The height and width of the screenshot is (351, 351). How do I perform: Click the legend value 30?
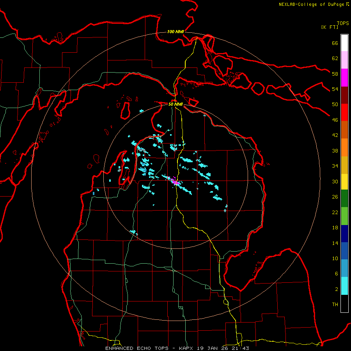[335, 181]
